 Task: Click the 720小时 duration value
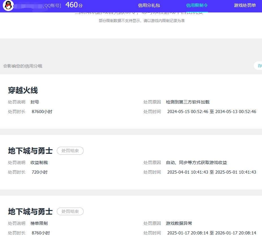click(x=40, y=172)
